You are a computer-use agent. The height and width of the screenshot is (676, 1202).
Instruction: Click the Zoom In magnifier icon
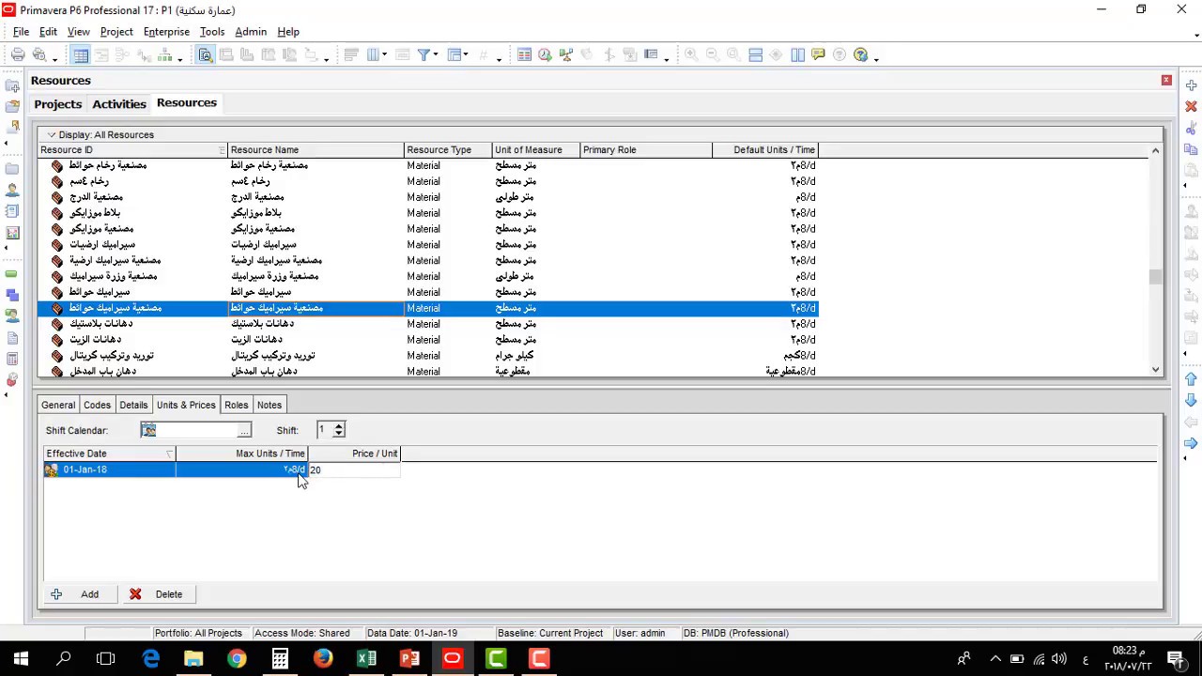pyautogui.click(x=691, y=55)
